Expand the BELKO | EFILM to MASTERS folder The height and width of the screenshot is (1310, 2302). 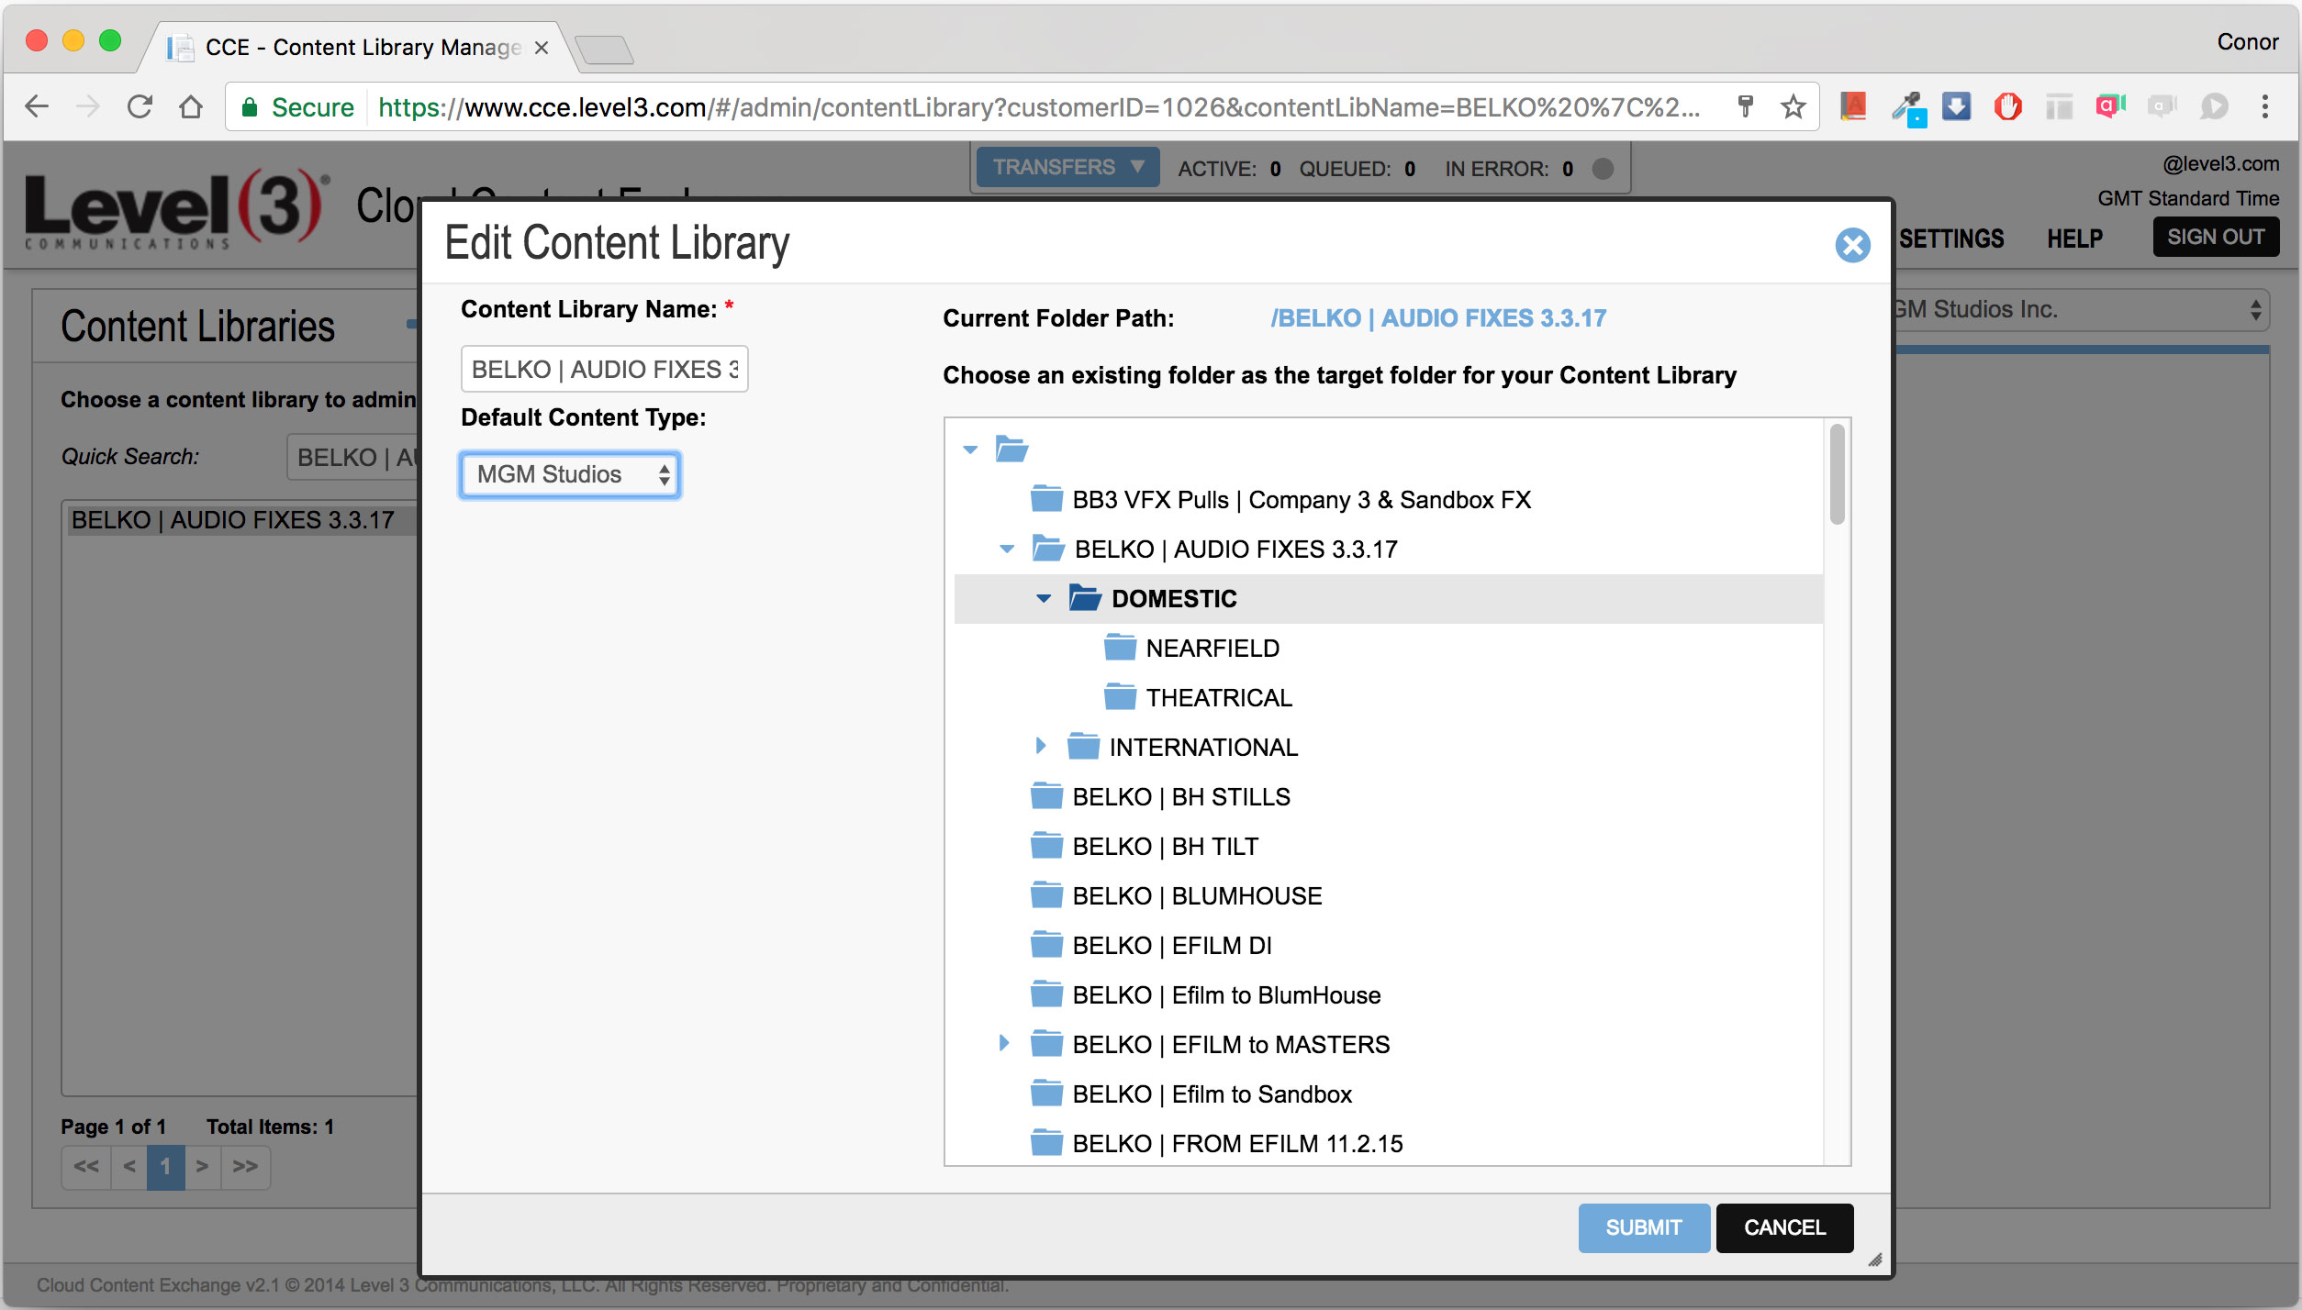(1003, 1043)
